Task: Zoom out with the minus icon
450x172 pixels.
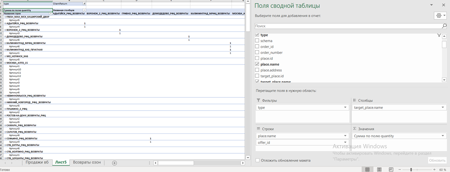Action: tap(400, 169)
